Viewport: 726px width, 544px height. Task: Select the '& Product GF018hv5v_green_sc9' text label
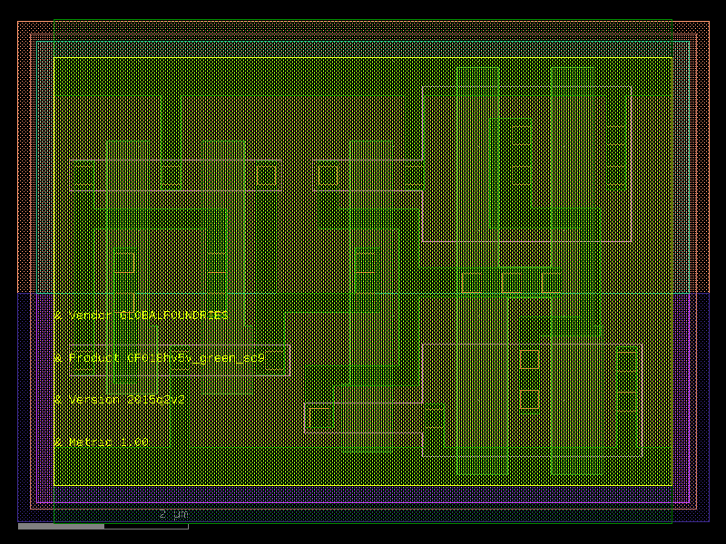[160, 358]
